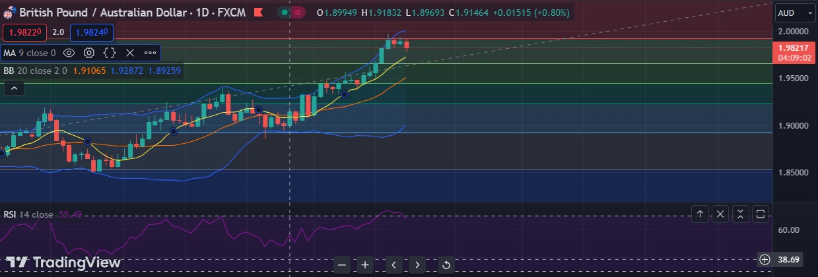The width and height of the screenshot is (818, 277).
Task: Open MA indicator settings gear
Action: pyautogui.click(x=89, y=52)
